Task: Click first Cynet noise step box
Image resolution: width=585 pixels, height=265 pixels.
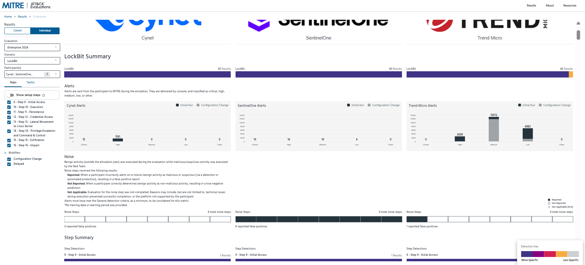Action: (74, 219)
